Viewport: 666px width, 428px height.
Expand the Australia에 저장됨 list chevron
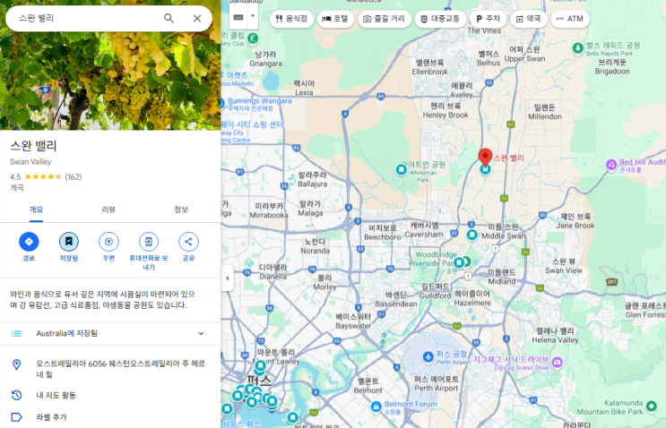201,333
